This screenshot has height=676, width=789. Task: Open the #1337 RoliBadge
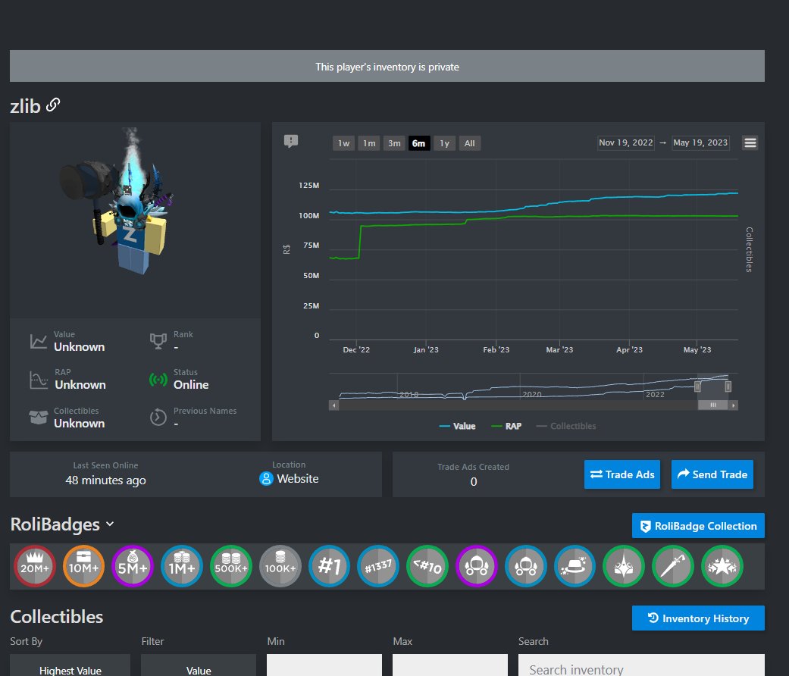coord(378,566)
